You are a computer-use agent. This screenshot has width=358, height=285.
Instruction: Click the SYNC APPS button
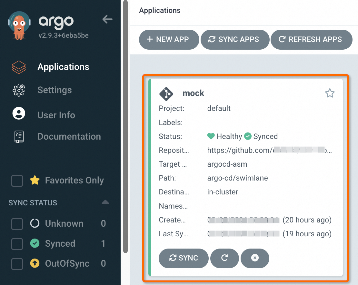pos(235,39)
